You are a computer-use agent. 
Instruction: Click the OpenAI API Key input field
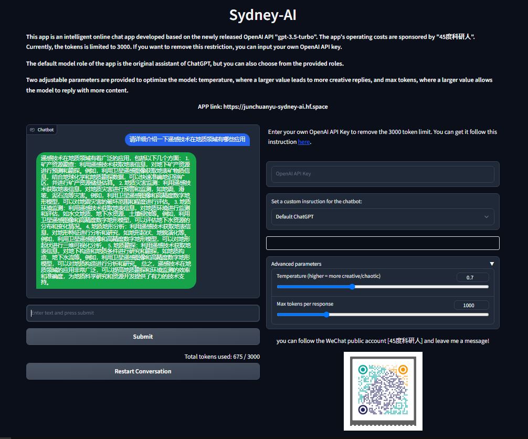382,173
